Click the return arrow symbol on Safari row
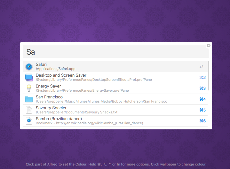 [201, 67]
